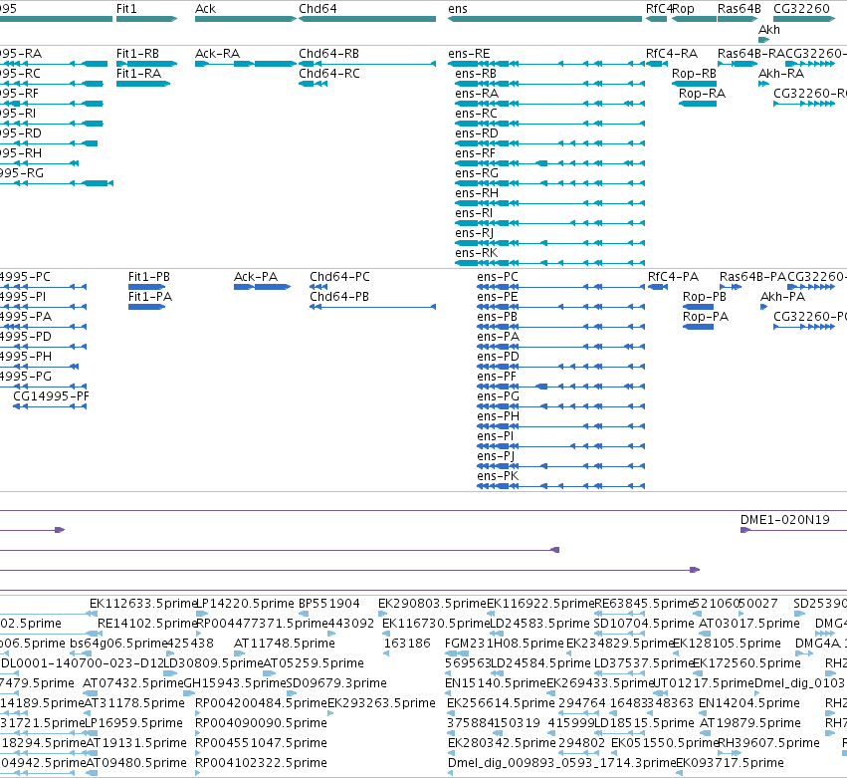
Task: Select the DME1-020N19 BAC clone label
Action: (785, 520)
